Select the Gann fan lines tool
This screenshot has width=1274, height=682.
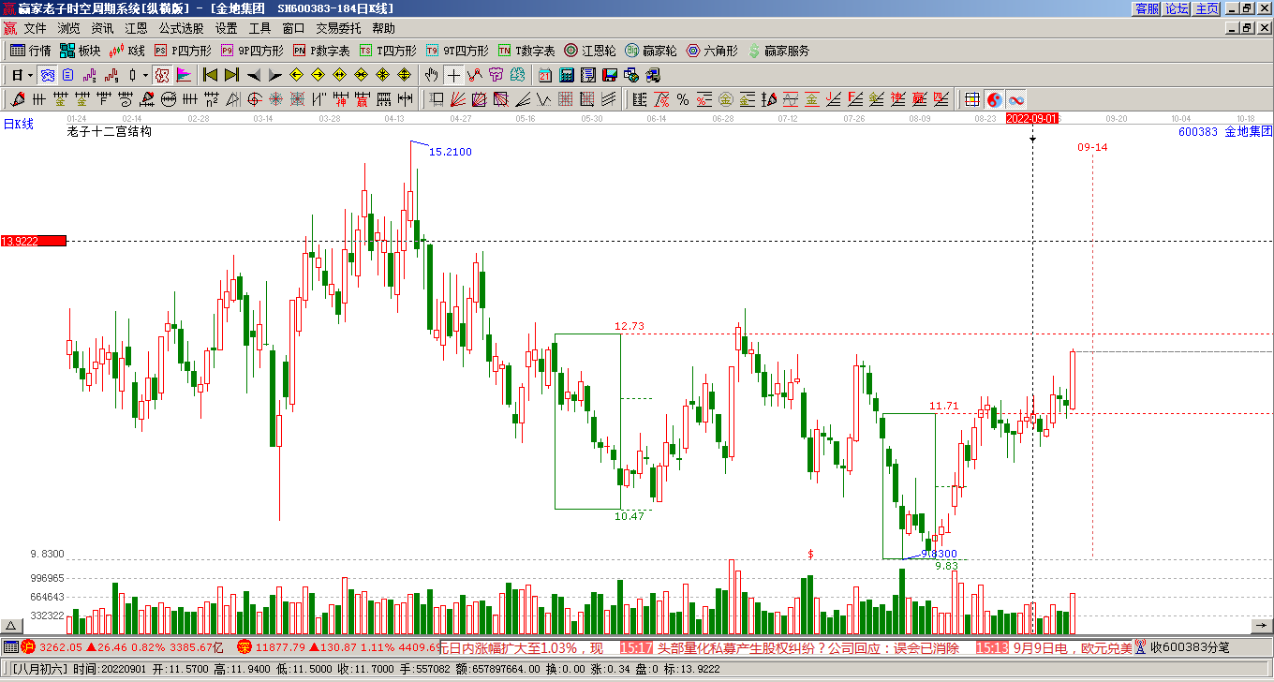point(457,98)
